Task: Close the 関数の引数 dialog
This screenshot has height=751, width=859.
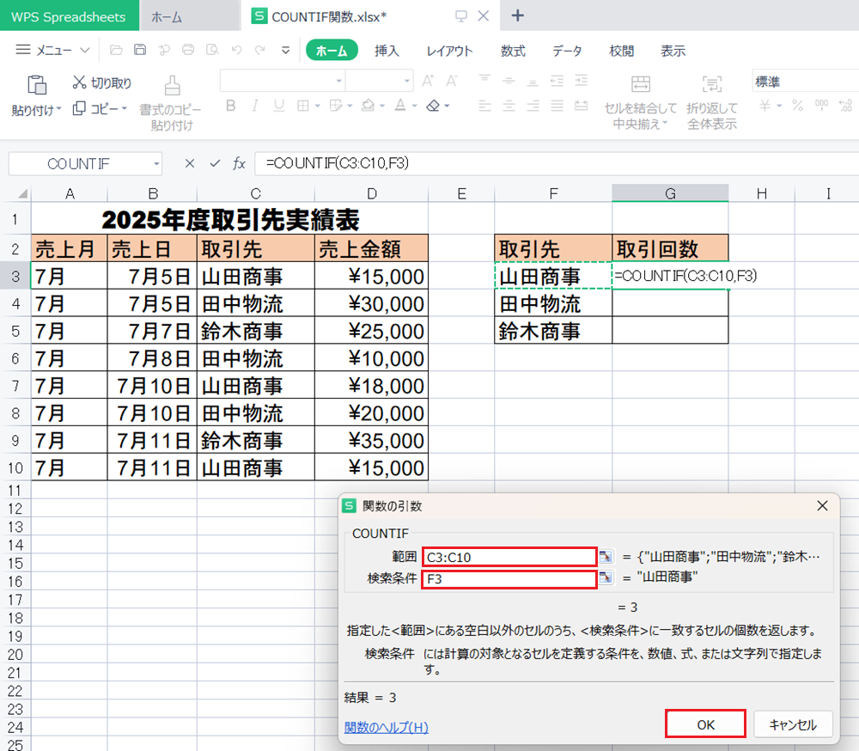Action: pos(822,505)
